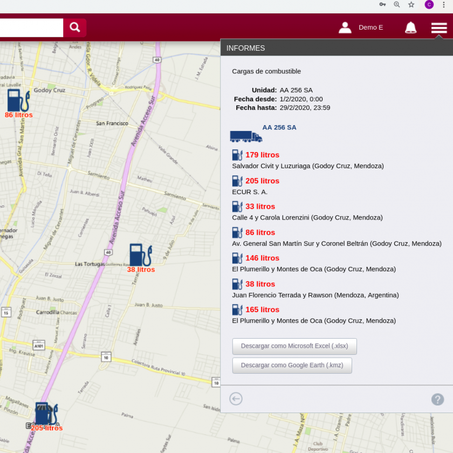The image size is (453, 453).
Task: Select the 179 litros fuel load entry
Action: [x=262, y=155]
